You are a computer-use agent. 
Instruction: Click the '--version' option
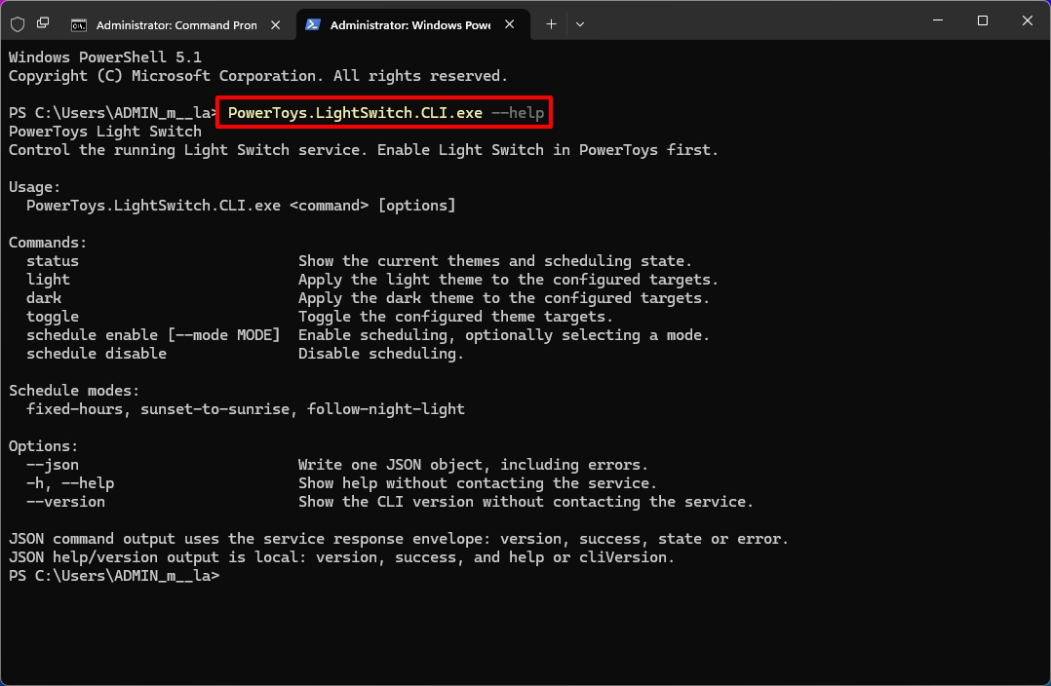[65, 502]
